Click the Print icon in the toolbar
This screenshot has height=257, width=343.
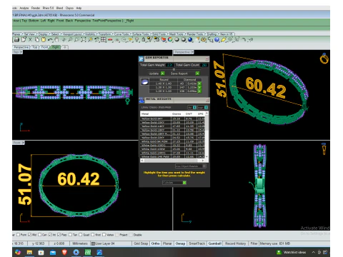tap(16, 40)
